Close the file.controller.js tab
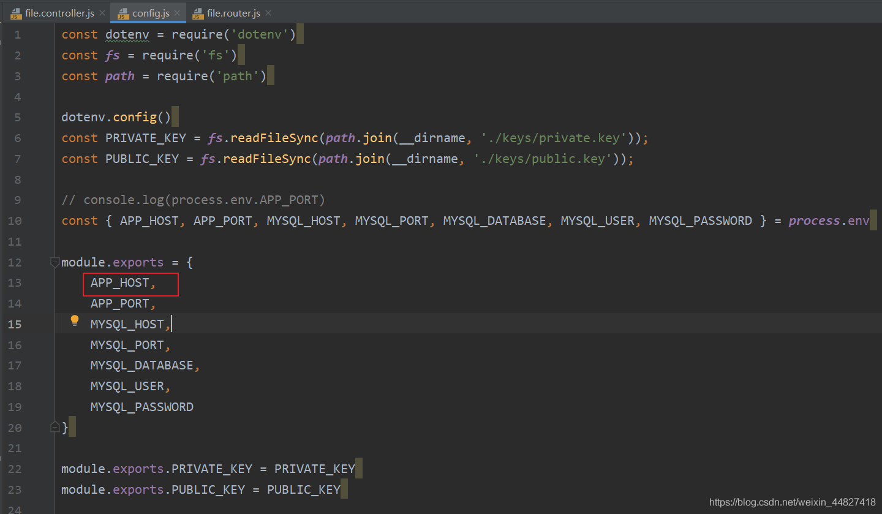 [x=102, y=13]
